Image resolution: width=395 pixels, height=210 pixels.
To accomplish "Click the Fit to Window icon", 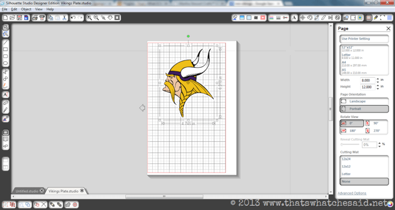I will pyautogui.click(x=117, y=17).
